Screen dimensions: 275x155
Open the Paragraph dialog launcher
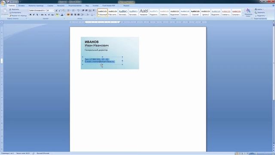(x=95, y=19)
